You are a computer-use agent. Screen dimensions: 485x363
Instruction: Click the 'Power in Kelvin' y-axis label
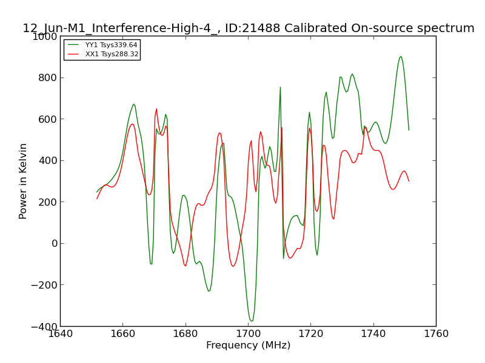pos(22,181)
